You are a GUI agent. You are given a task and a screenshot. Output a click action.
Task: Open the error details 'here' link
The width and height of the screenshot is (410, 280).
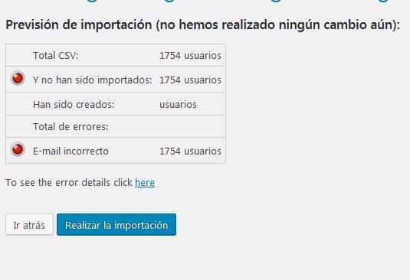pyautogui.click(x=145, y=182)
